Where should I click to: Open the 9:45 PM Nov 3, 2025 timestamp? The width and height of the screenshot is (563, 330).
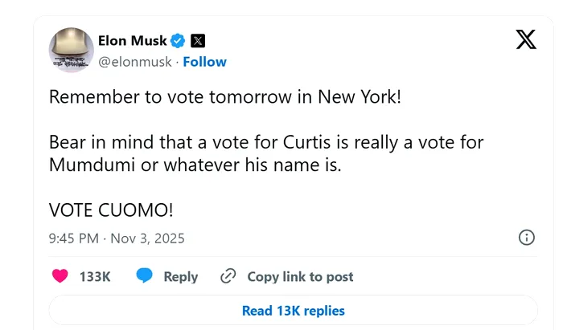click(x=117, y=238)
